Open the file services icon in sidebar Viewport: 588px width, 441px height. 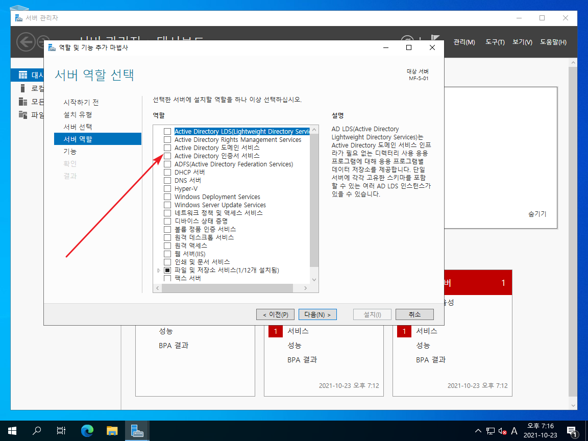(23, 115)
